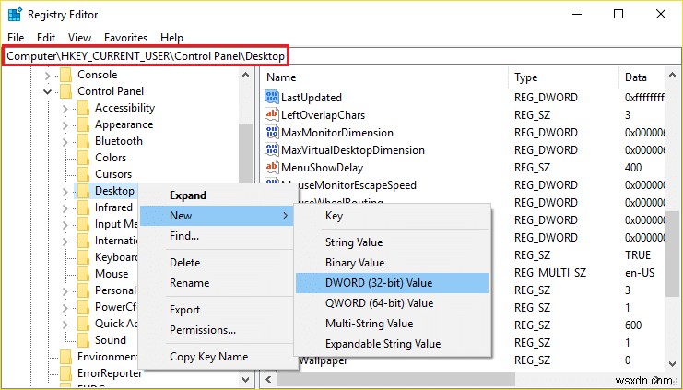Click the MenuShowDelay string value icon
683x390 pixels.
click(x=271, y=167)
